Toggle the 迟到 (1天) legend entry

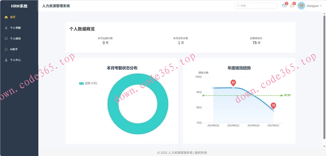(88, 83)
